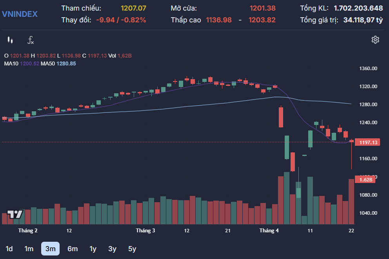Click the '21' date axis label
The image size is (389, 259).
(x=228, y=231)
